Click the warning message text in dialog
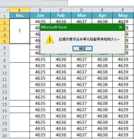The height and width of the screenshot is (139, 134). pyautogui.click(x=89, y=39)
